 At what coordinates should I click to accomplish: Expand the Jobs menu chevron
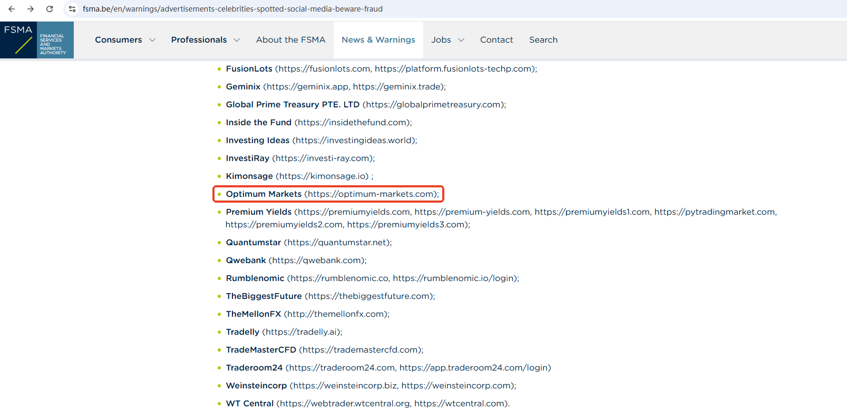(461, 40)
